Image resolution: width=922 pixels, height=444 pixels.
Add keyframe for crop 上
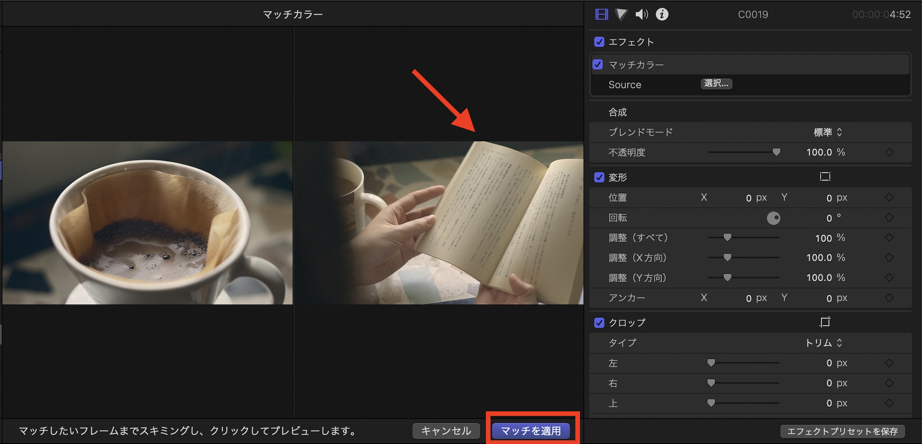coord(889,403)
